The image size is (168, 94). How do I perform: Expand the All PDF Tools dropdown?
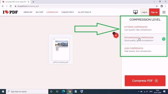85,12
